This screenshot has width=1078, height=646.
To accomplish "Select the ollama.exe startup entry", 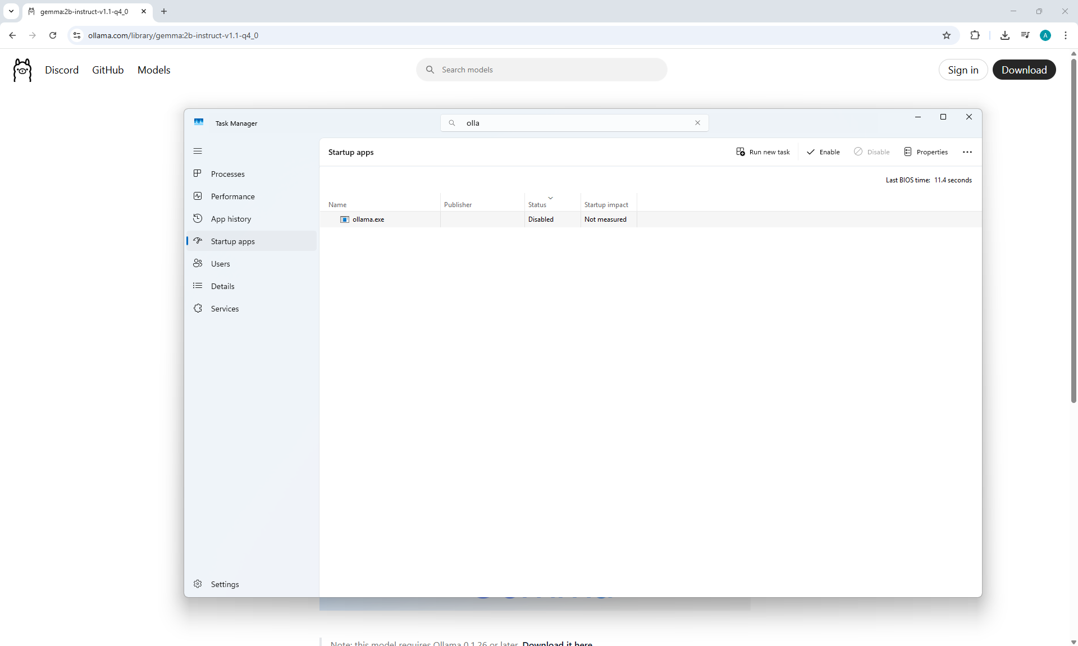I will 368,219.
